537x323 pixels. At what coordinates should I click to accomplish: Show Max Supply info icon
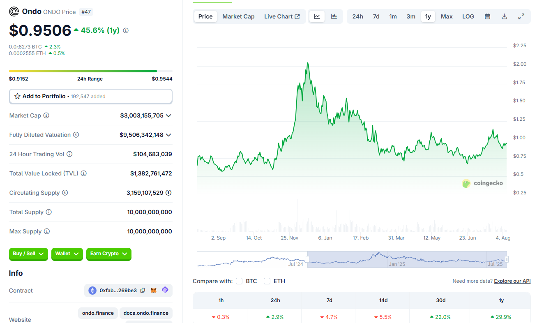47,231
